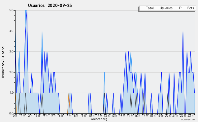
Task: Click the y-axis value '1.0'
Action: click(11, 93)
